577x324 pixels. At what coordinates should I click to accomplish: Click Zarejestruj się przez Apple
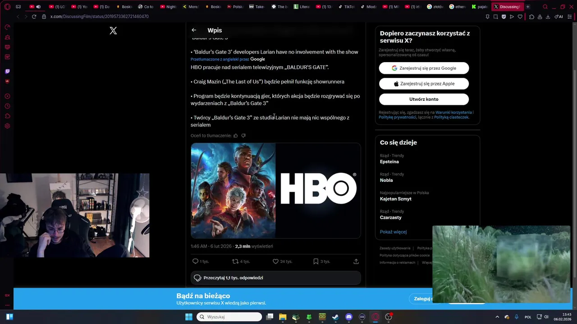click(x=424, y=84)
